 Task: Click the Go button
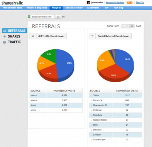[x=58, y=17]
